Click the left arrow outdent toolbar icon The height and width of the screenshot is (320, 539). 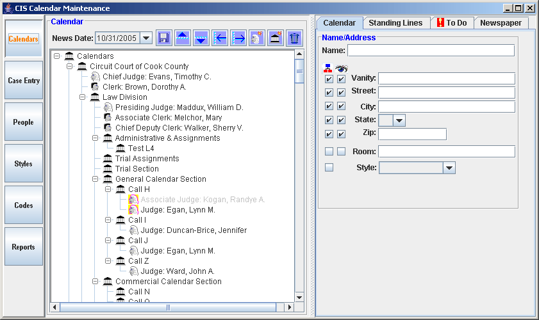(220, 38)
